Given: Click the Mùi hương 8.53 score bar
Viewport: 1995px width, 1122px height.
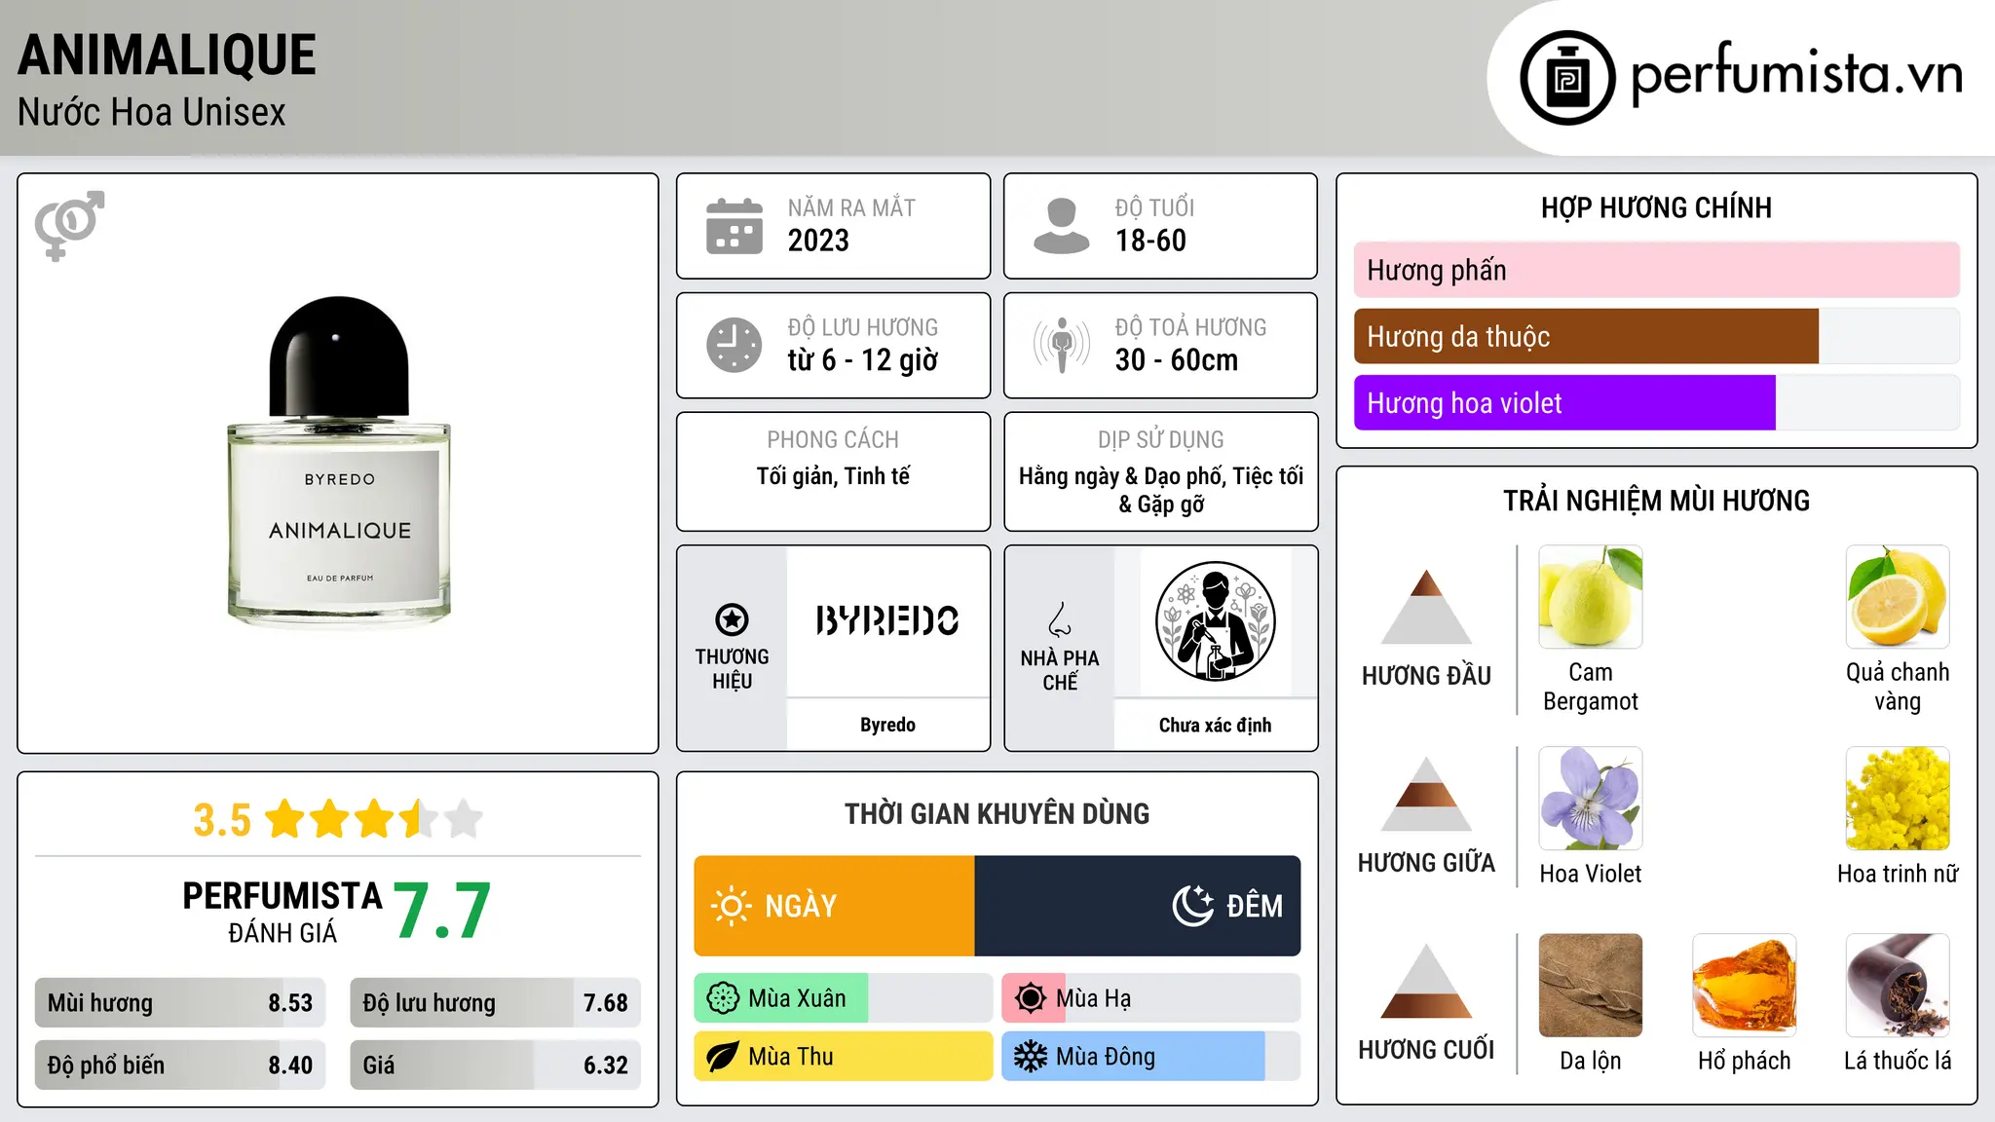Looking at the screenshot, I should click(180, 1003).
